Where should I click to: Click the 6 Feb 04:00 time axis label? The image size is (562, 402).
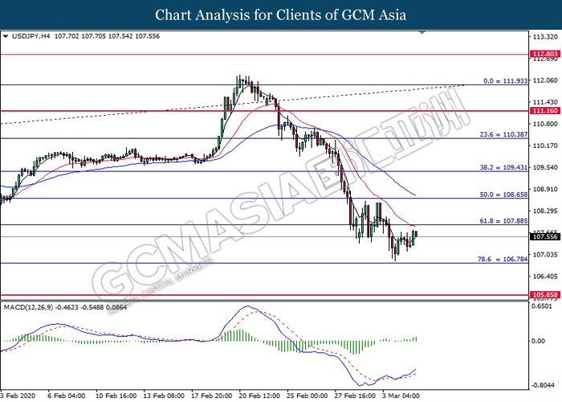click(x=67, y=396)
